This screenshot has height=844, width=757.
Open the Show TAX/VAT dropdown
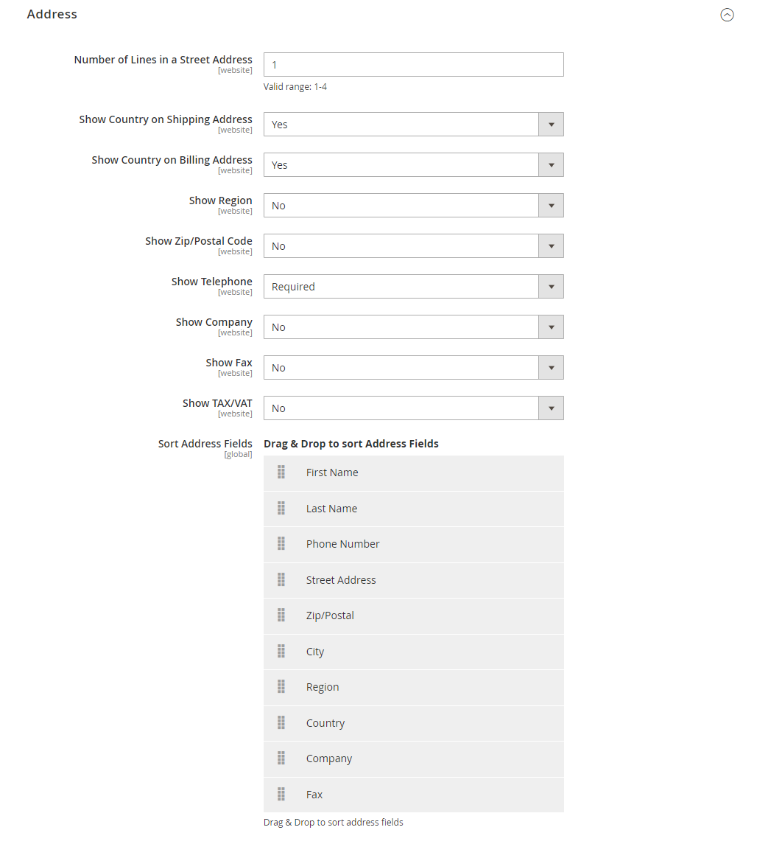413,408
